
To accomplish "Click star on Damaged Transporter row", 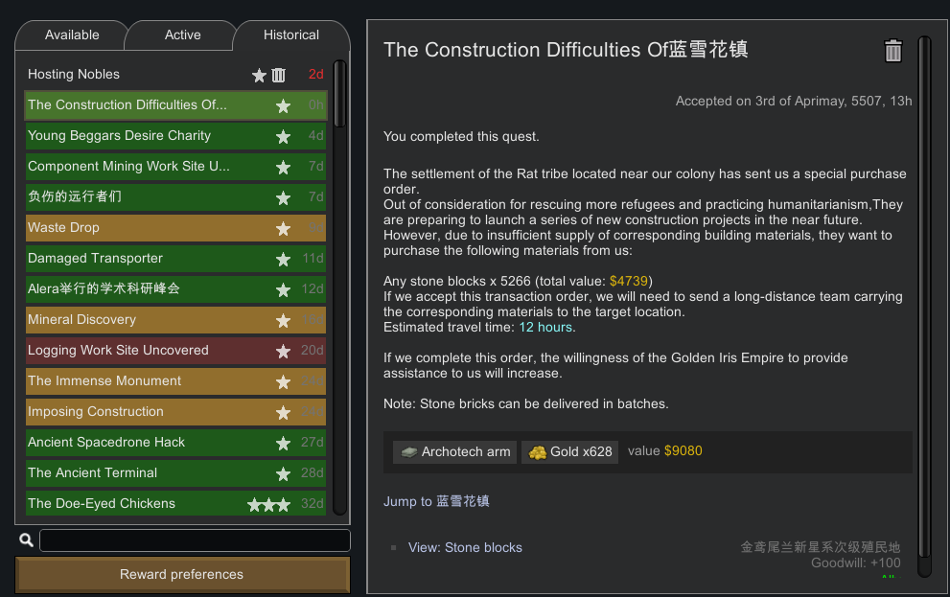I will coord(283,259).
